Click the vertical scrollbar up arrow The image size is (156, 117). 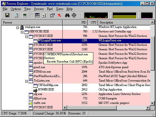click(x=152, y=22)
